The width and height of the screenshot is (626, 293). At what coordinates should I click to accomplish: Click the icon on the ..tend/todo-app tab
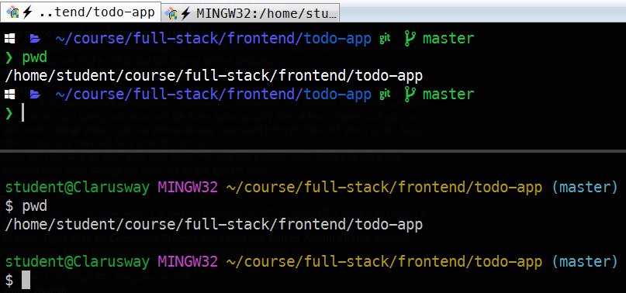13,12
